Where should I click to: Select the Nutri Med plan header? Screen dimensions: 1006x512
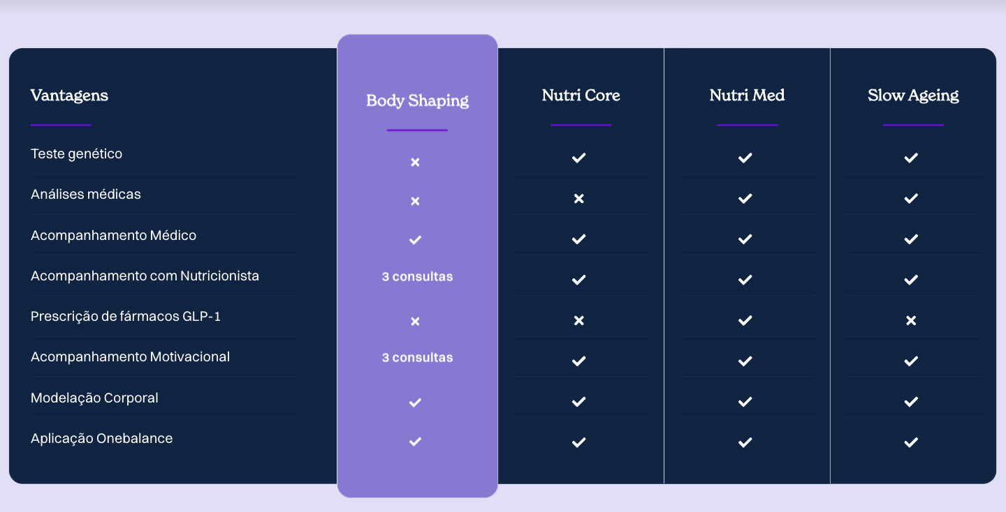(747, 96)
